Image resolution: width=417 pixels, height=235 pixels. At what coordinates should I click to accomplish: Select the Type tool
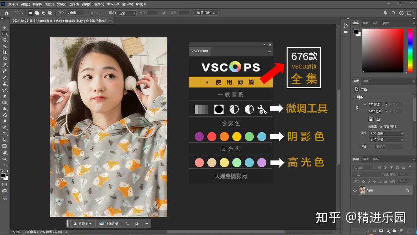[x=4, y=134]
